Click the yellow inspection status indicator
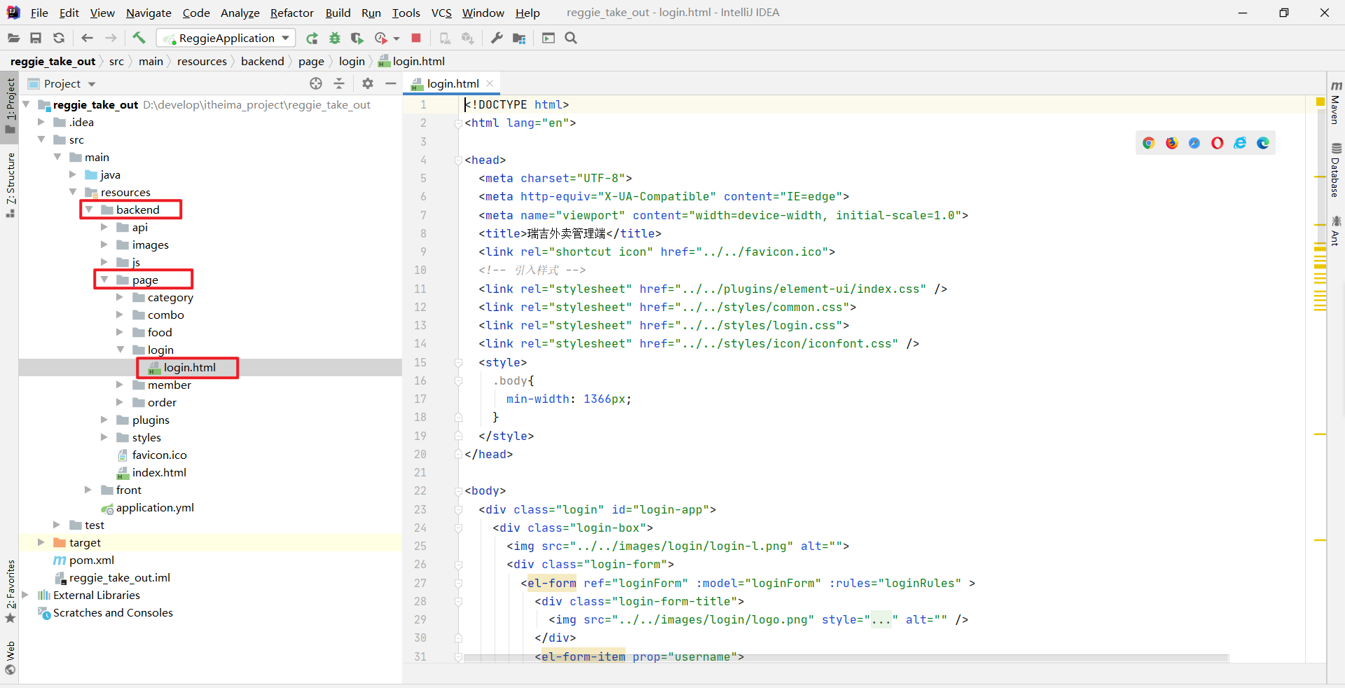Screen dimensions: 1345x688 (x=1320, y=102)
